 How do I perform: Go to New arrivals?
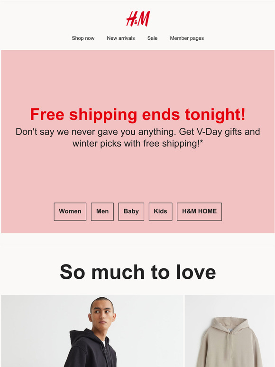(121, 38)
